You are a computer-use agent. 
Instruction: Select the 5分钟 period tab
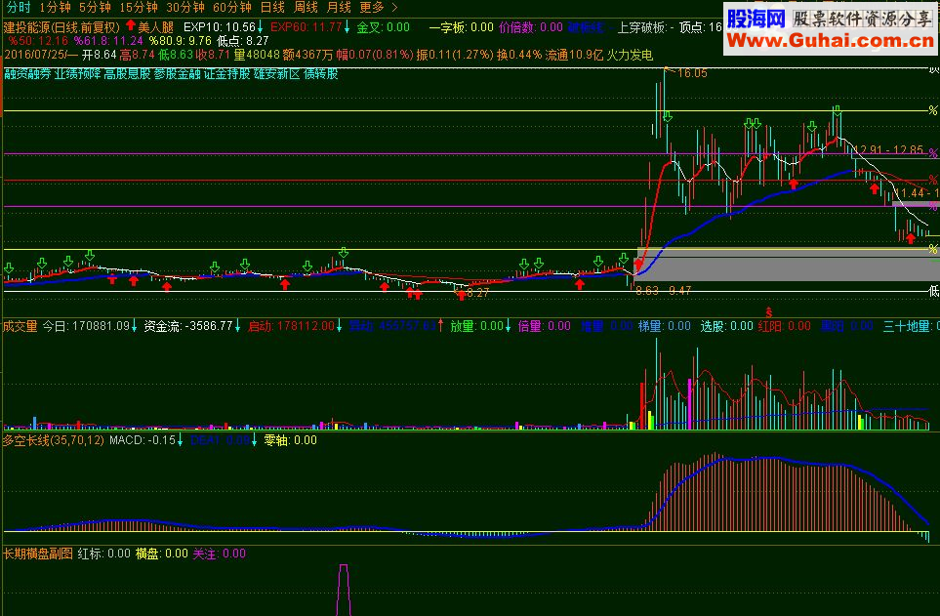click(x=95, y=7)
